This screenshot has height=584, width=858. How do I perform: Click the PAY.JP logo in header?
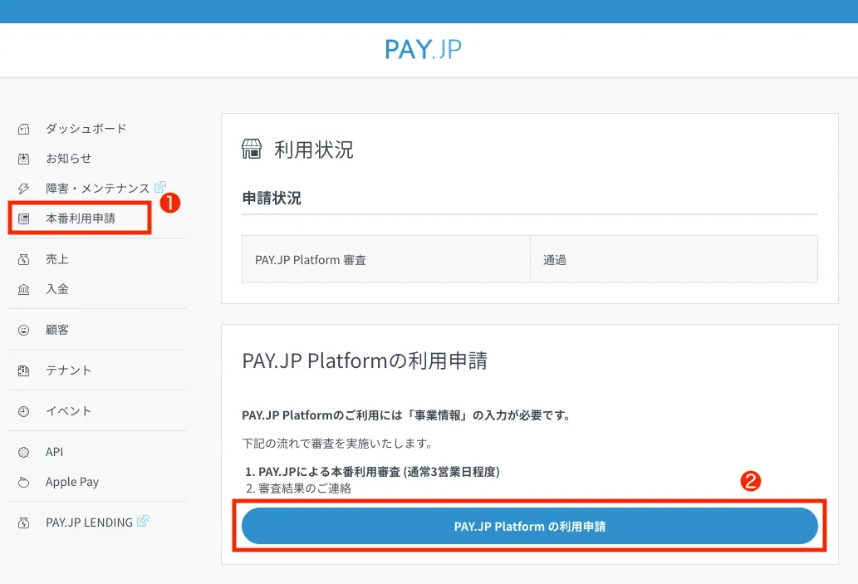[x=423, y=49]
